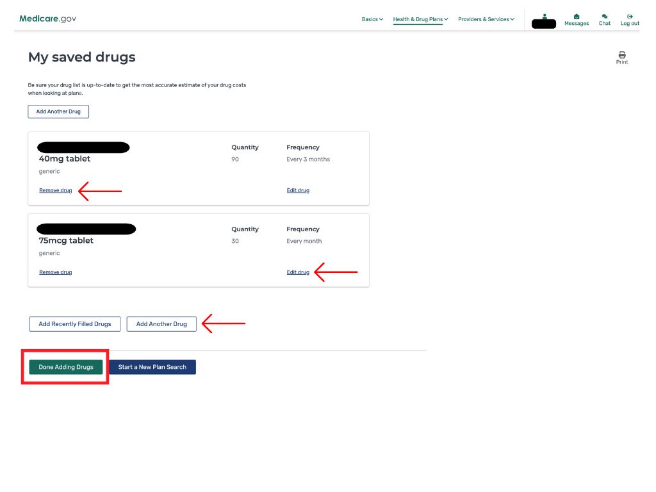Expand the Health & Drug Plans menu
This screenshot has width=656, height=492.
click(x=420, y=19)
